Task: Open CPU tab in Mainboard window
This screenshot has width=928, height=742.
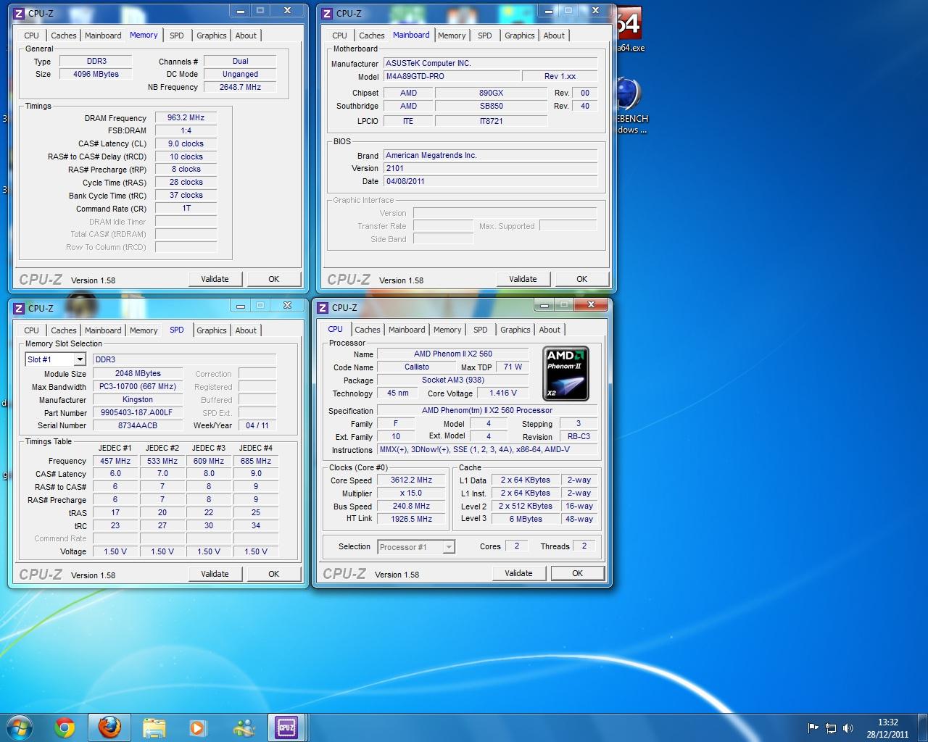Action: tap(339, 36)
